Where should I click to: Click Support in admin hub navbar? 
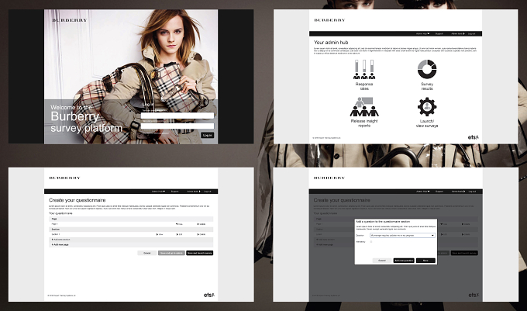439,33
